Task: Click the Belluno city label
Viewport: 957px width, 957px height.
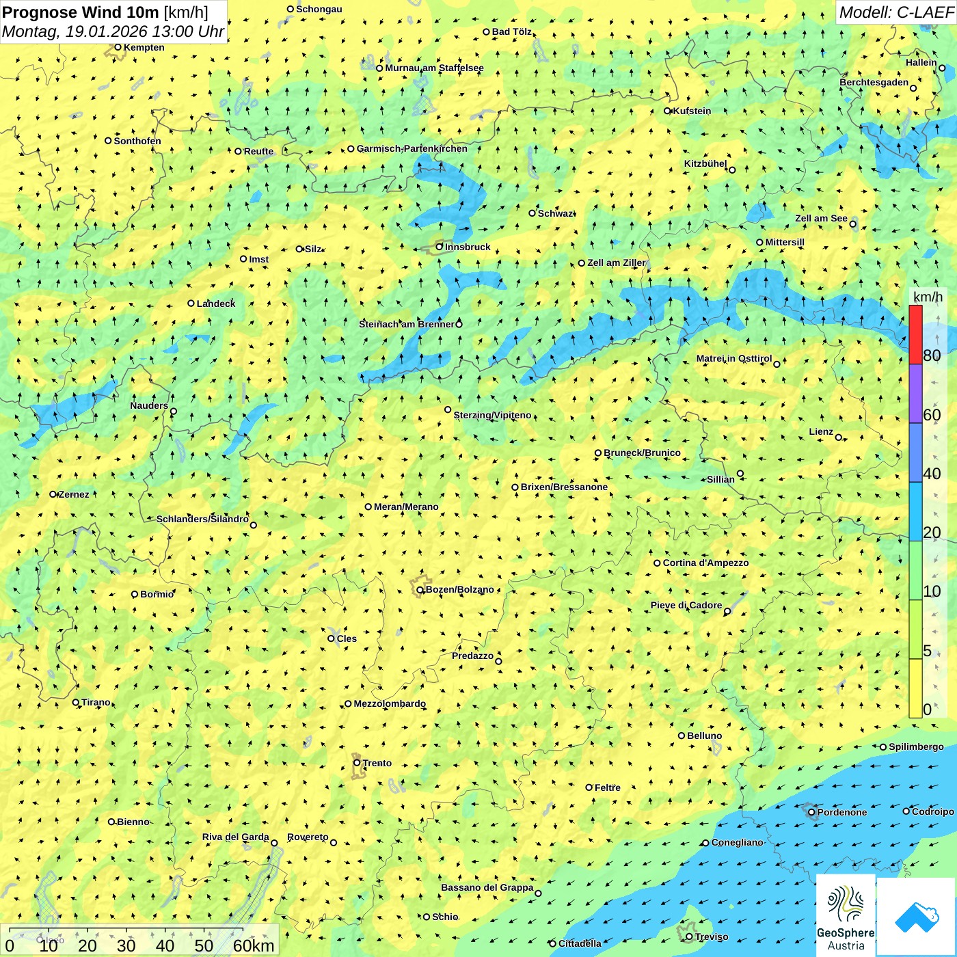Action: [x=705, y=736]
